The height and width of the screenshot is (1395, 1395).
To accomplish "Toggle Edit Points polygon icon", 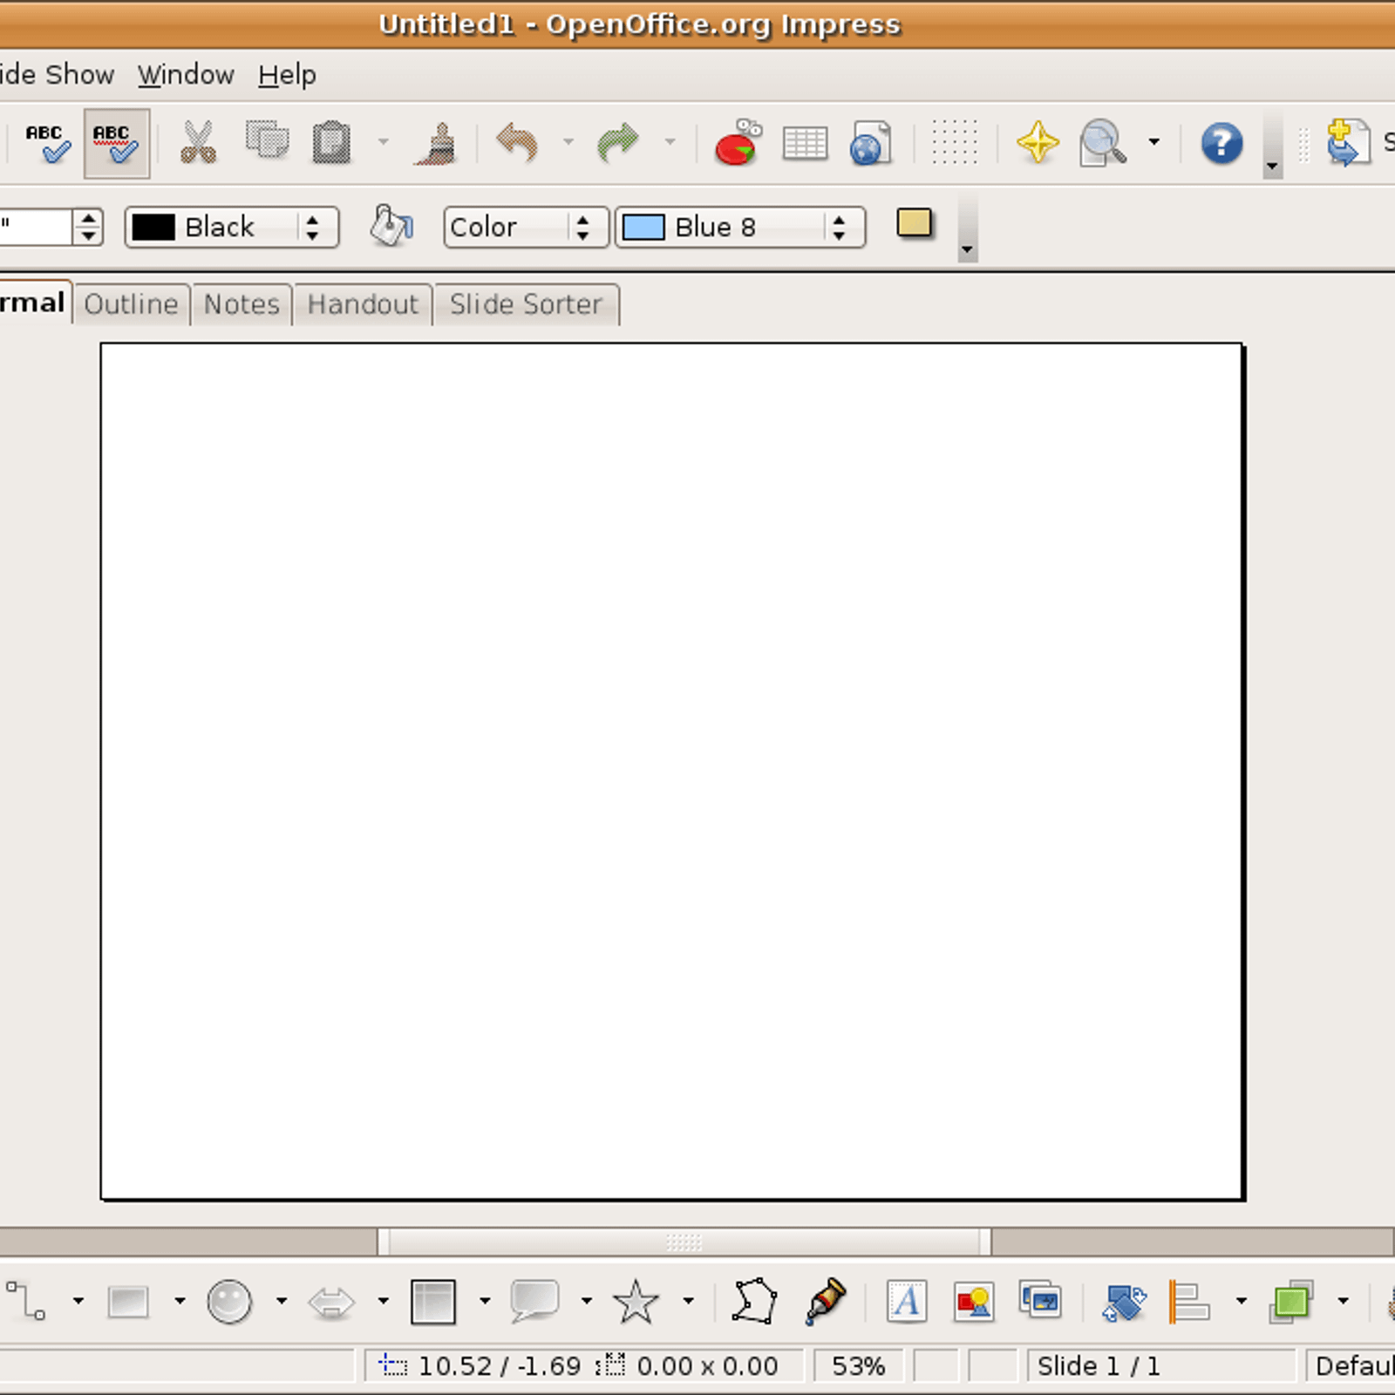I will (x=754, y=1302).
